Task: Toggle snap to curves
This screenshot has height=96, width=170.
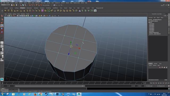Action: pos(32,5)
